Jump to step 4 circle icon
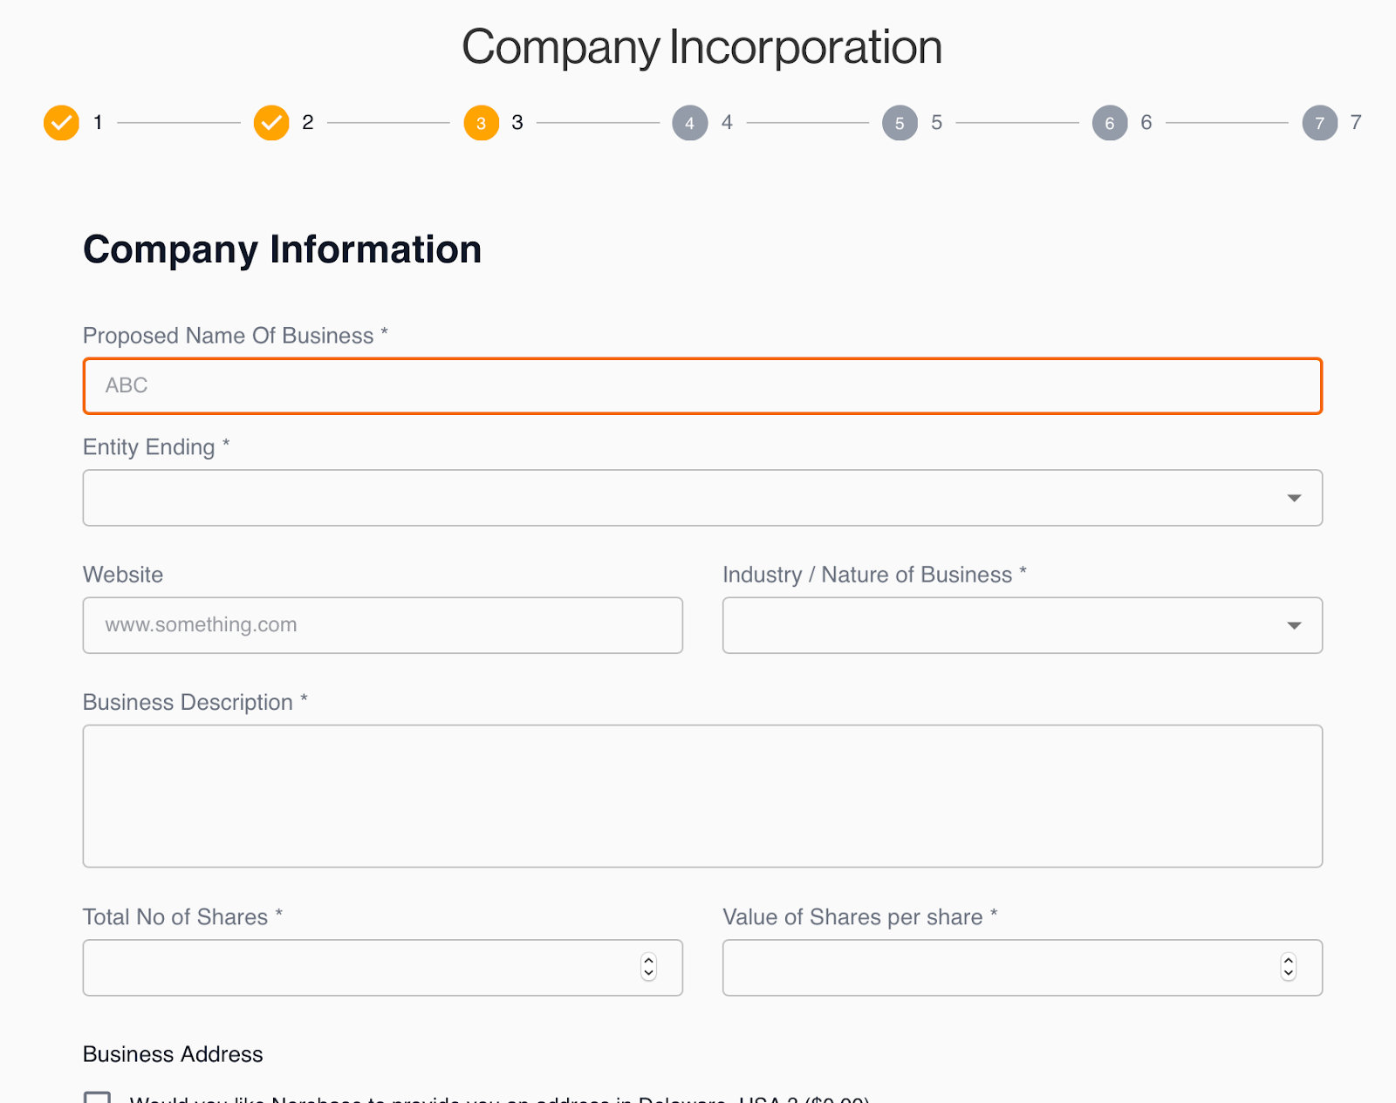Viewport: 1396px width, 1103px height. pos(689,123)
